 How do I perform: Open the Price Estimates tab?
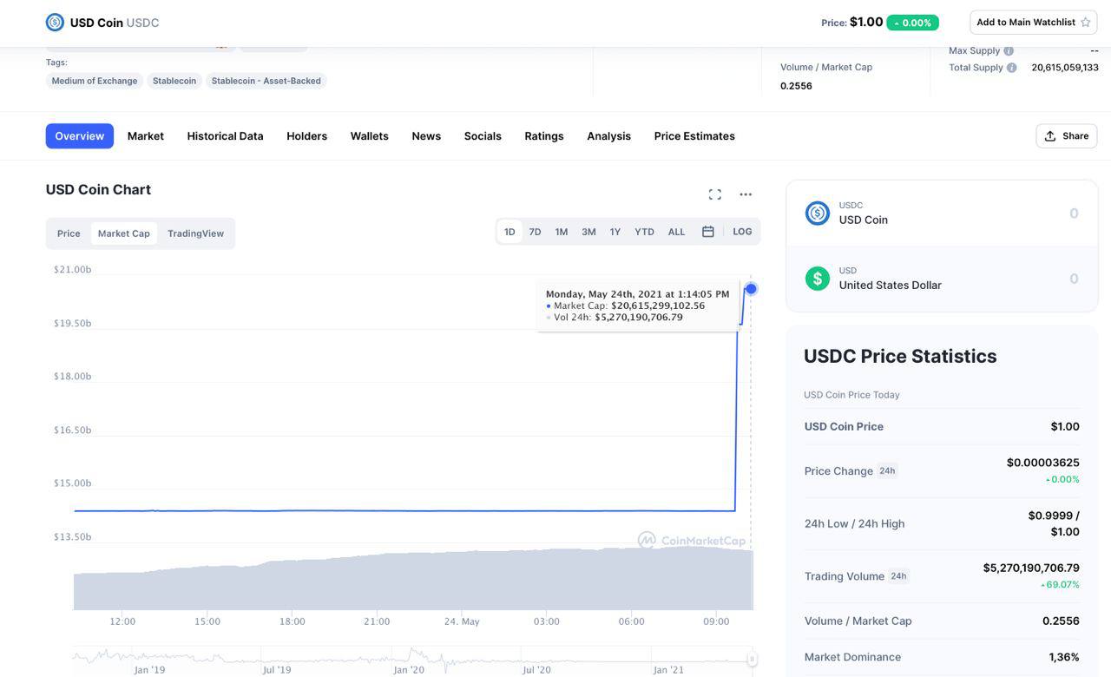pyautogui.click(x=694, y=136)
